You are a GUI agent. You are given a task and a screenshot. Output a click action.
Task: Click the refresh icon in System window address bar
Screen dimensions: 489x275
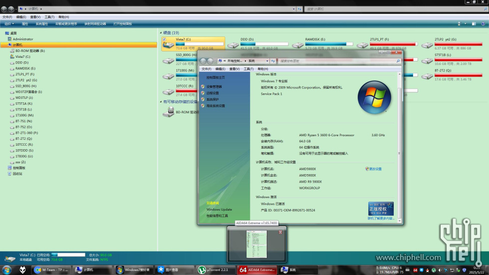tap(273, 61)
